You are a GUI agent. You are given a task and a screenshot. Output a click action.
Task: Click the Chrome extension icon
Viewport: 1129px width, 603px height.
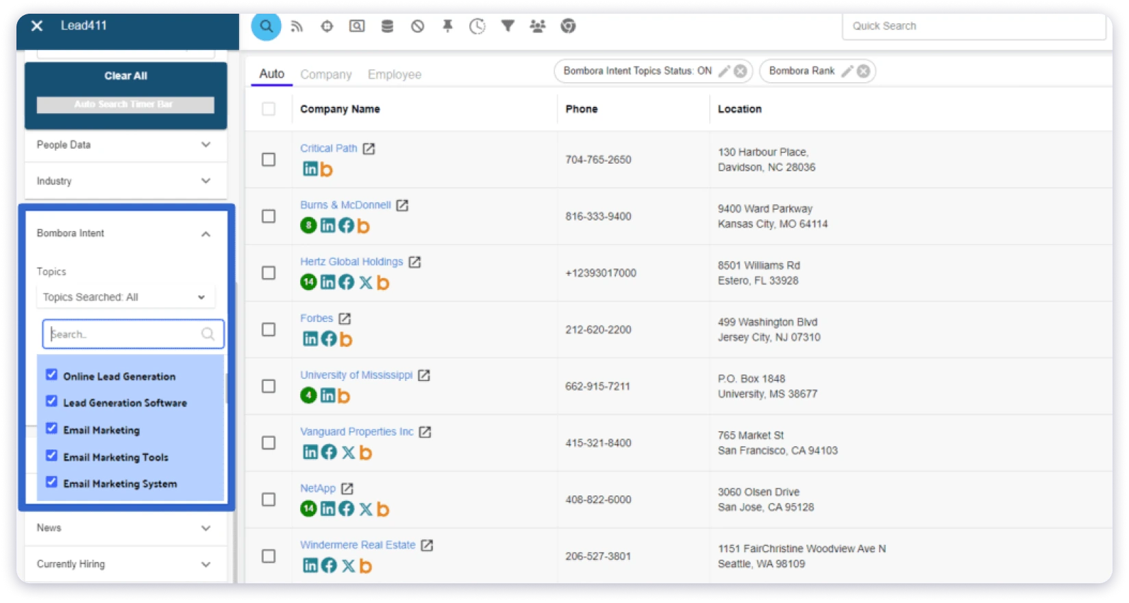(x=568, y=26)
